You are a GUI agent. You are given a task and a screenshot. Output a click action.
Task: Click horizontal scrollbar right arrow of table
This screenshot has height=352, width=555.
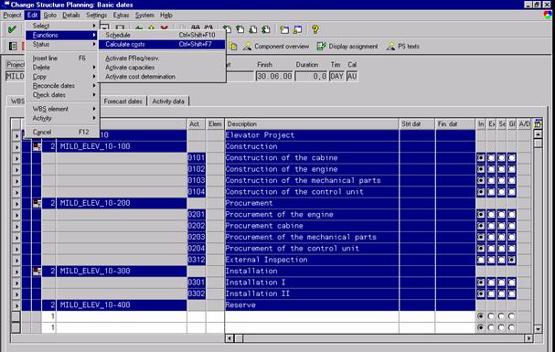click(528, 338)
